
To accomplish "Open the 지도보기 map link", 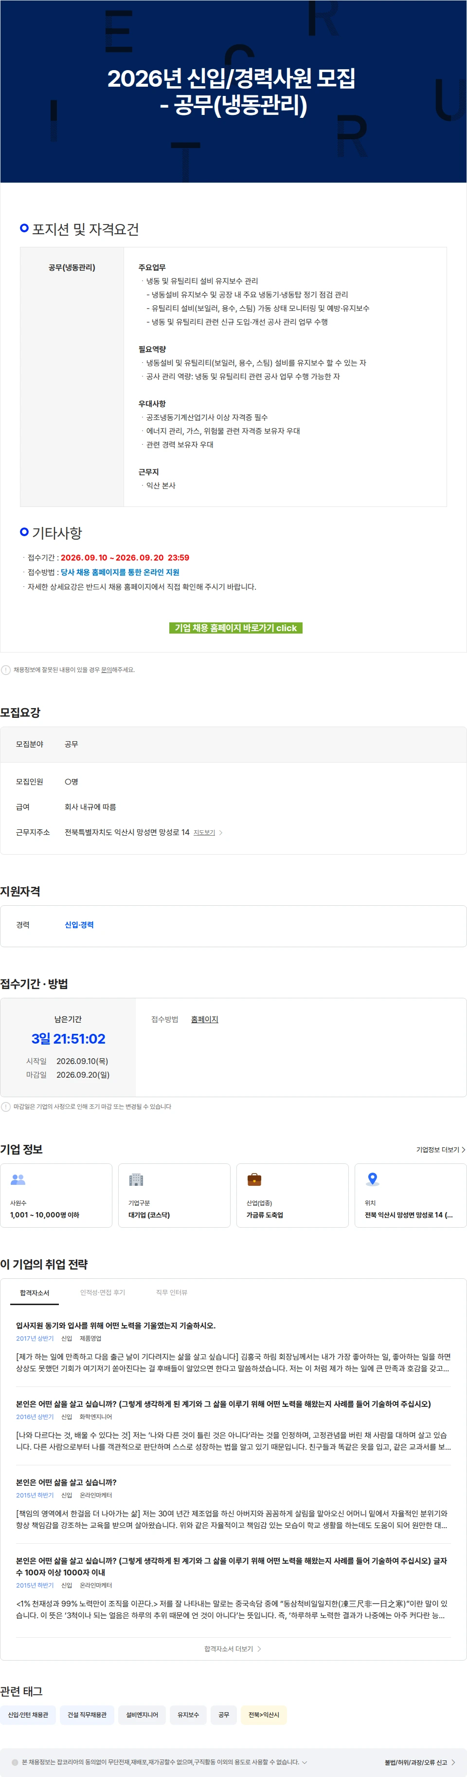I will pos(204,833).
